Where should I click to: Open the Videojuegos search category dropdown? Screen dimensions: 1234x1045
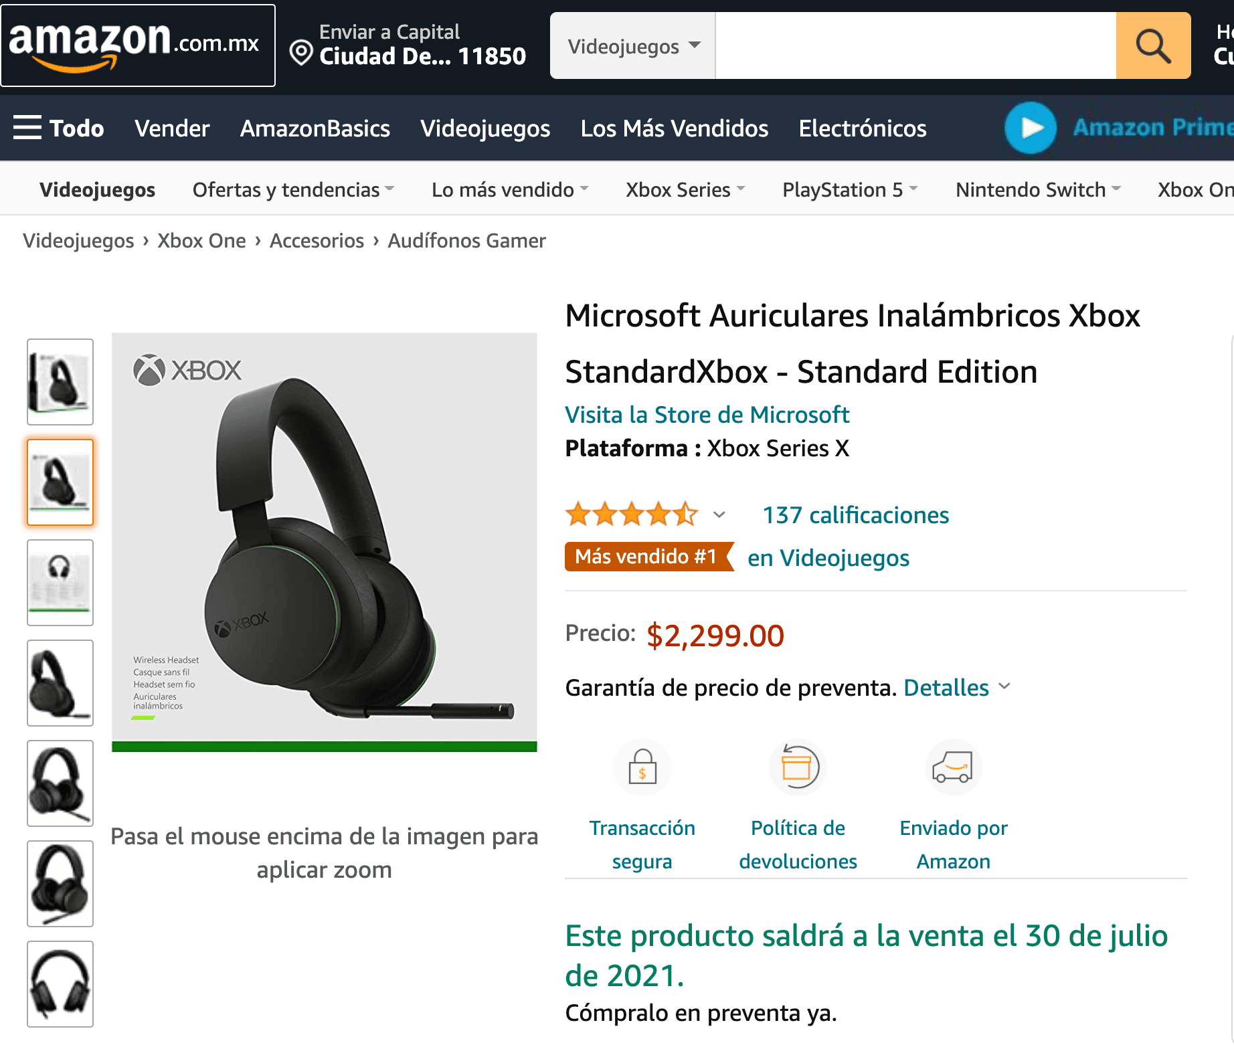coord(633,45)
